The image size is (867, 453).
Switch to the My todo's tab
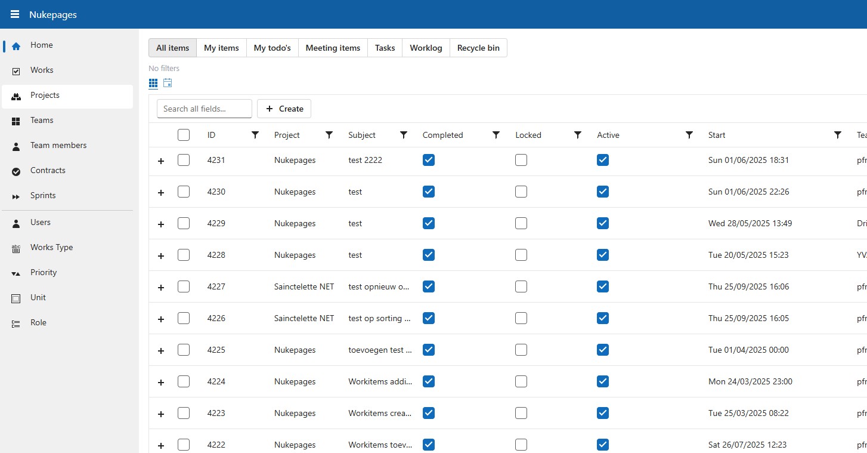(272, 48)
